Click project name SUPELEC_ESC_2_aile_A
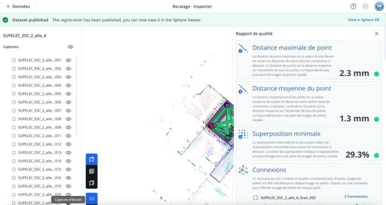Image resolution: width=386 pixels, height=205 pixels. 25,36
